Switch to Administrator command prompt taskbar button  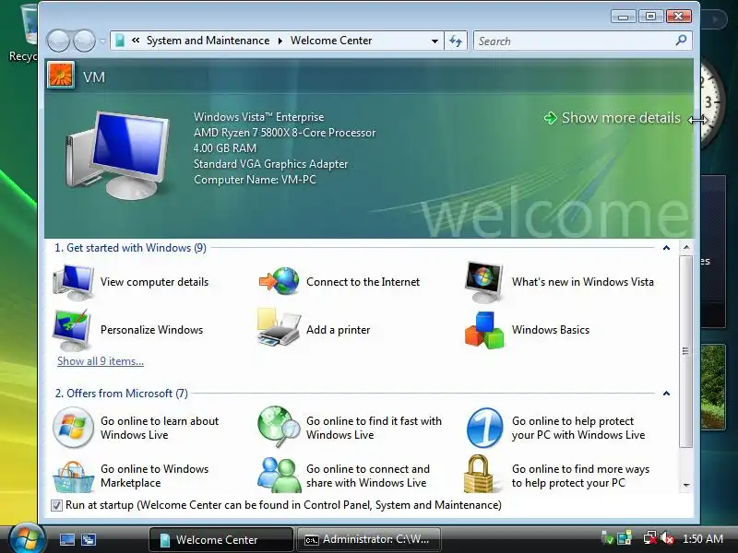[x=370, y=539]
